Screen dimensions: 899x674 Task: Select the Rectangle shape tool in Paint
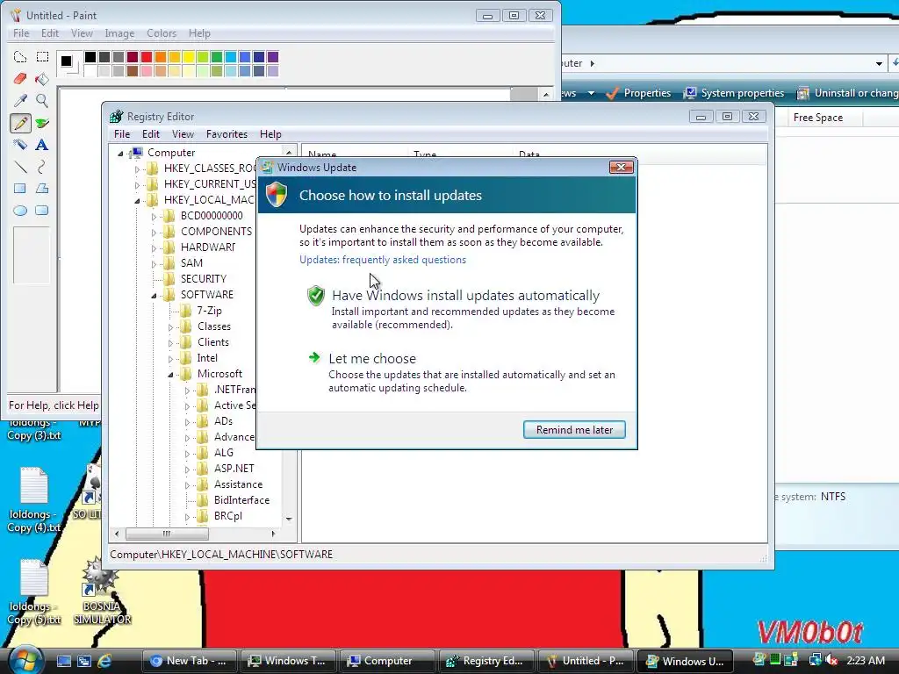point(20,189)
